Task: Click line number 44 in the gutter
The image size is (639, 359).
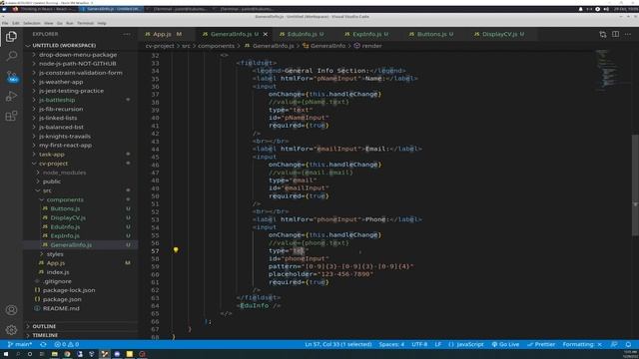Action: point(155,149)
